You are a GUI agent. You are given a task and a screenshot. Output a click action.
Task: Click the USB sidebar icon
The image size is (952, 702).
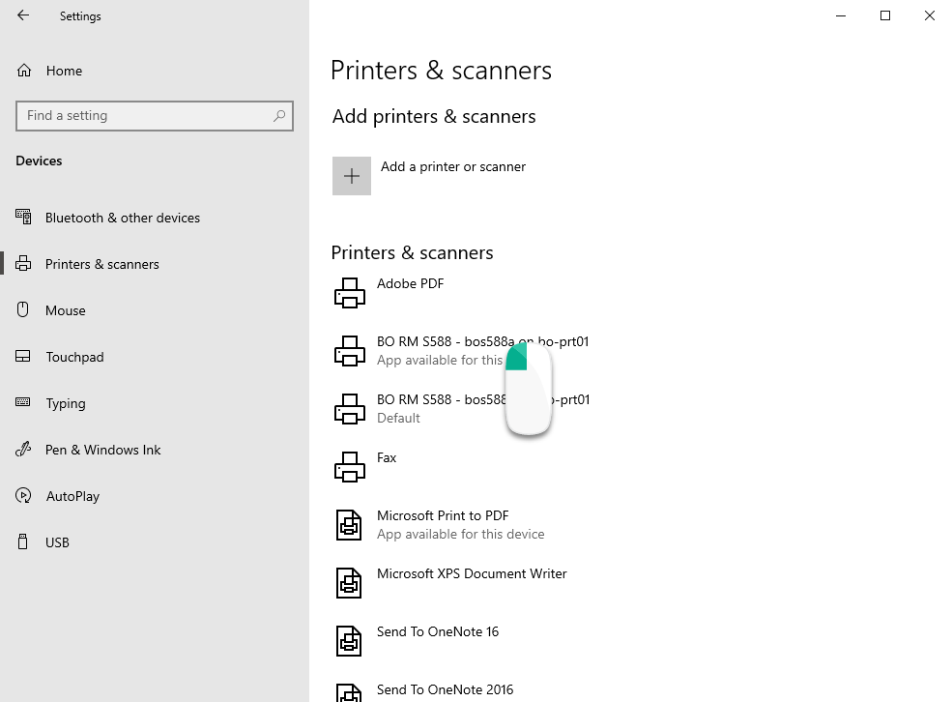click(23, 541)
